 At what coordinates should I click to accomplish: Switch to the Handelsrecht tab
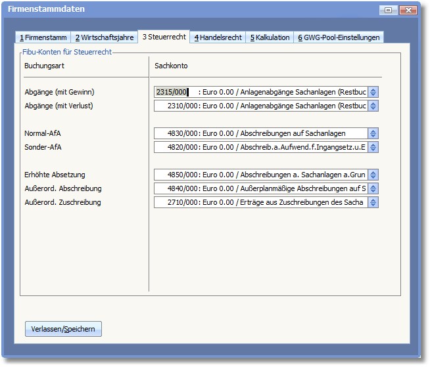(218, 37)
